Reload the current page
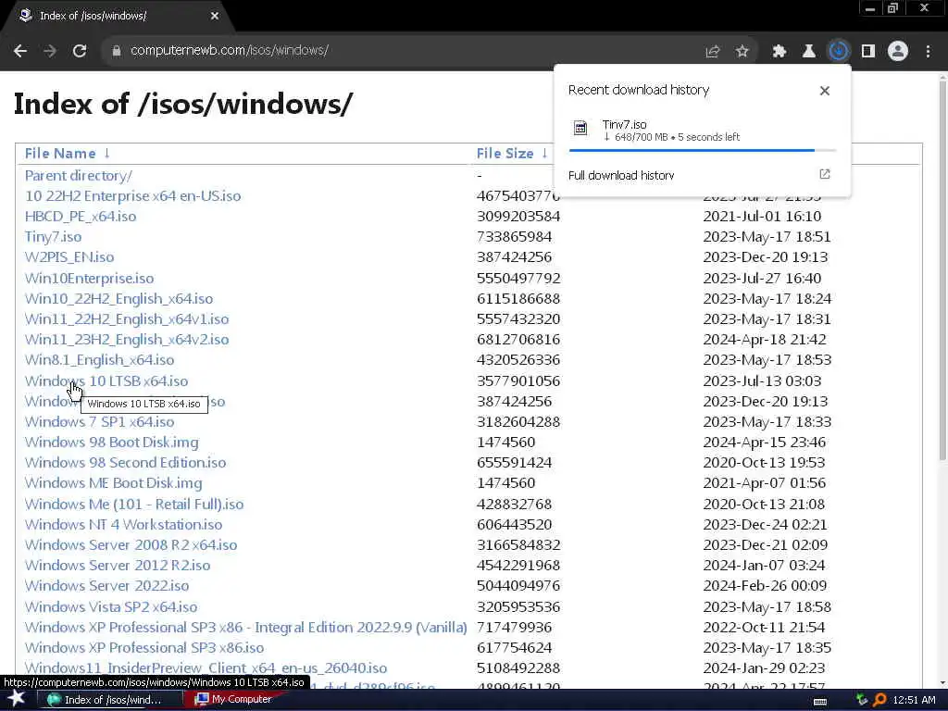Viewport: 948px width, 711px height. click(x=80, y=51)
